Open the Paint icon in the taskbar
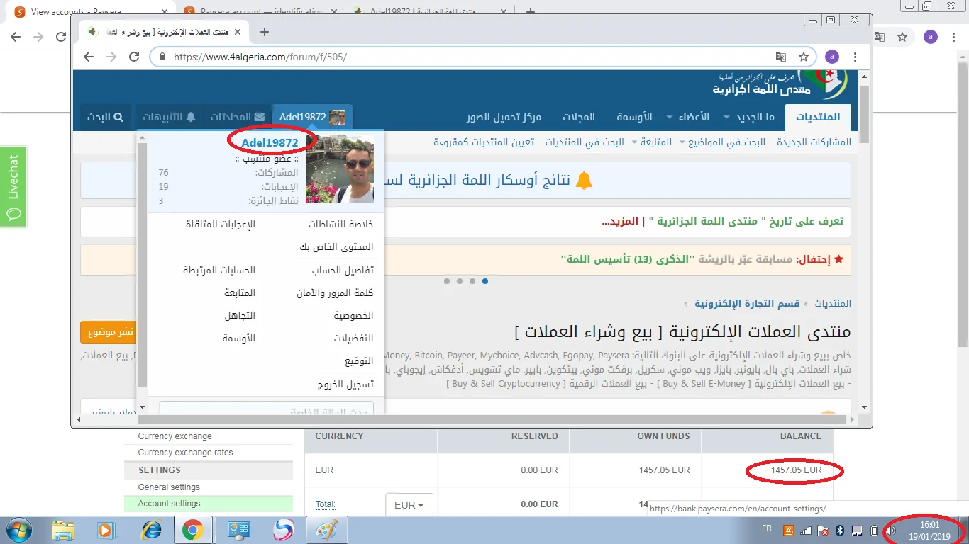 point(326,530)
